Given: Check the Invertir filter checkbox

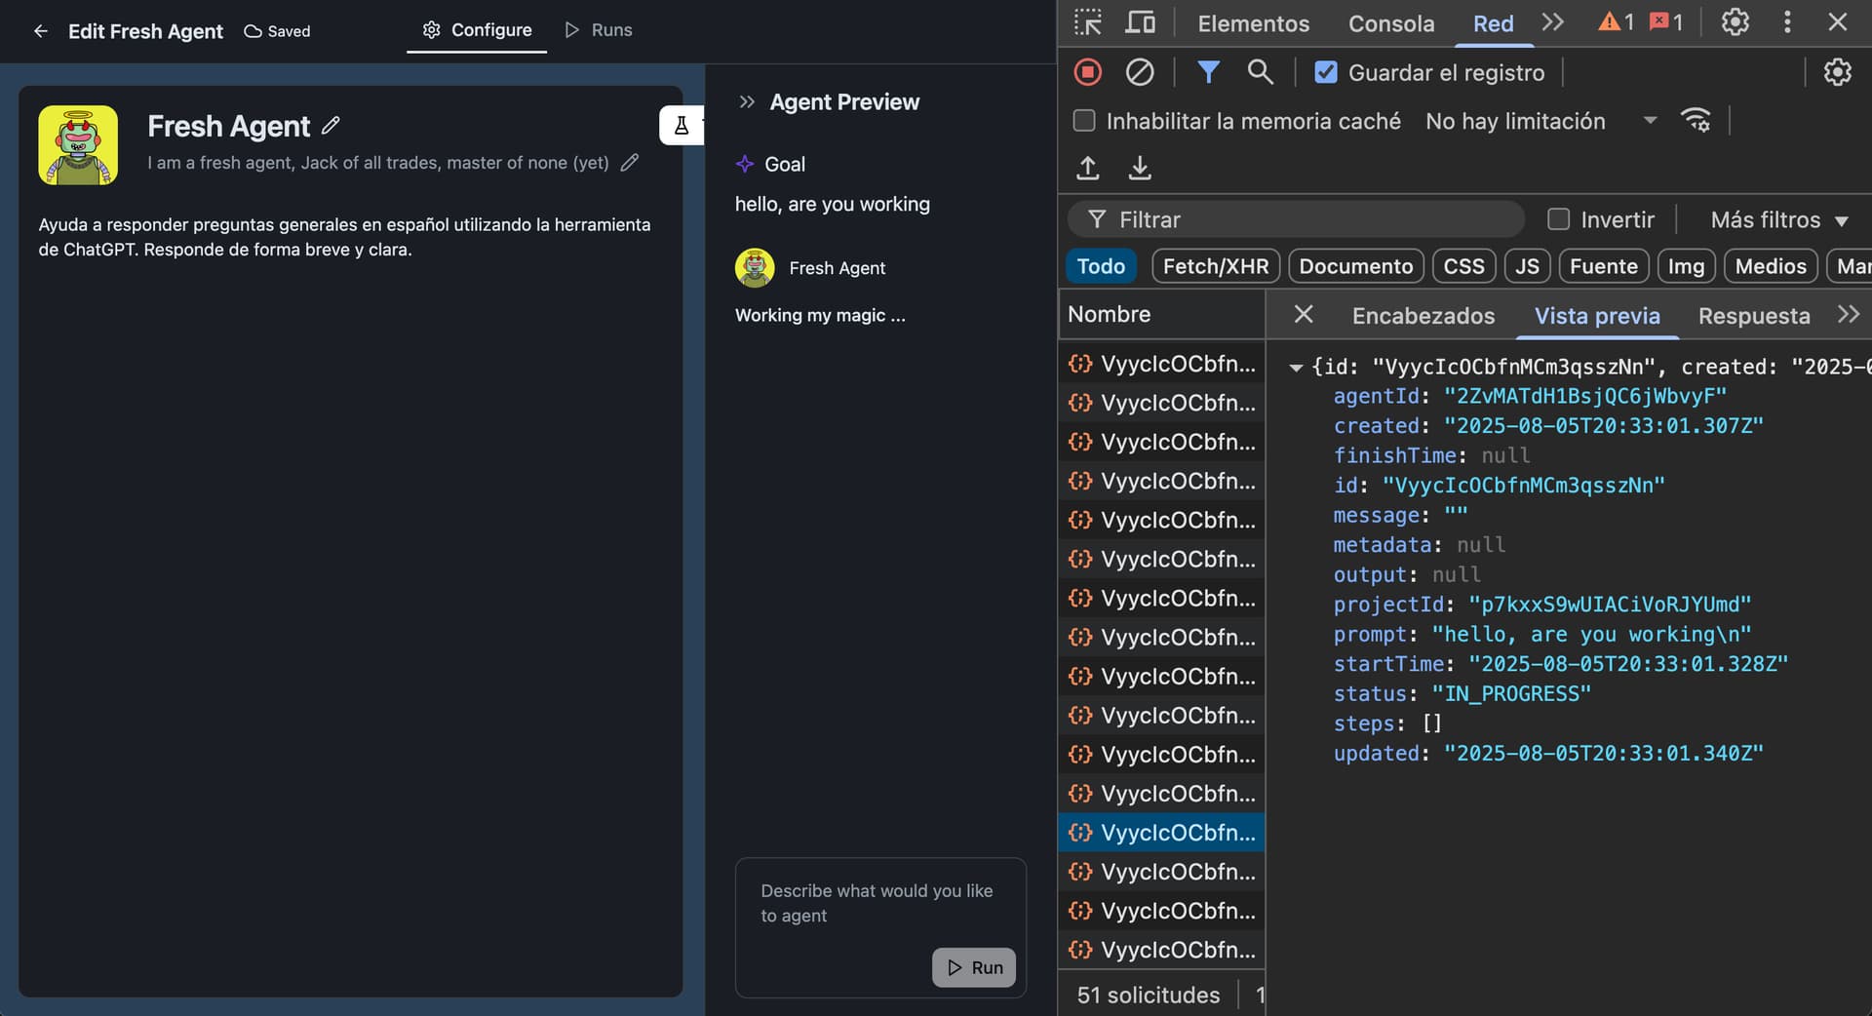Looking at the screenshot, I should pos(1559,219).
